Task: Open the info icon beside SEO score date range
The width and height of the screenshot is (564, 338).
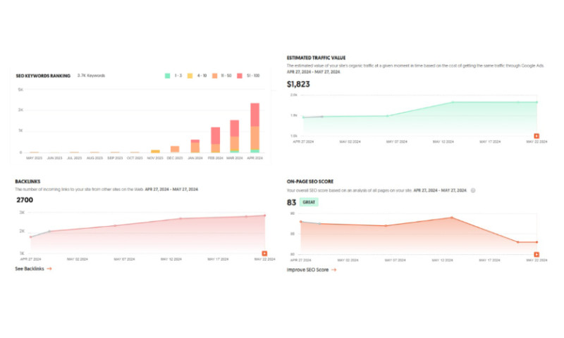Action: tap(472, 190)
